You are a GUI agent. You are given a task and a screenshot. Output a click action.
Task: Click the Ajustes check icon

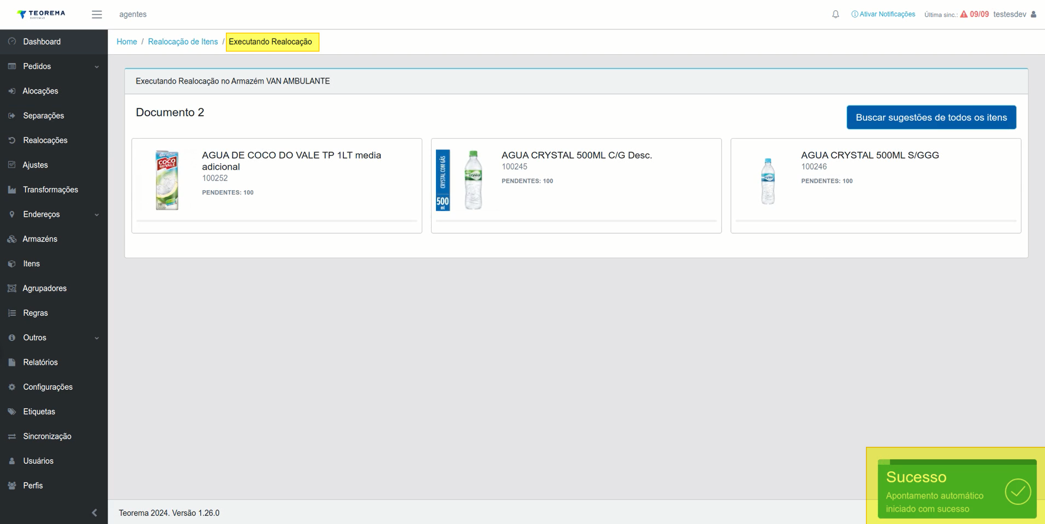[12, 165]
